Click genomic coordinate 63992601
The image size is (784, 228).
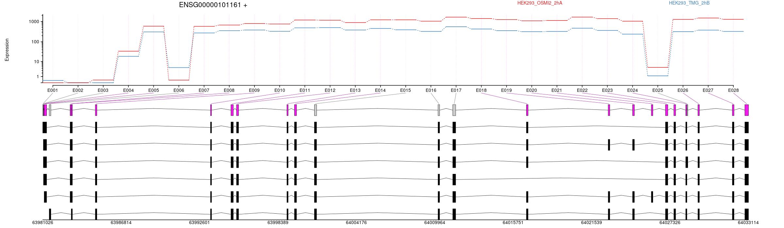pyautogui.click(x=200, y=223)
